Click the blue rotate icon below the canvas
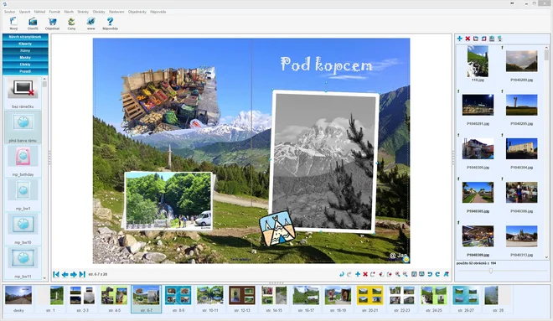Viewport: 553px width, 321px height. 341,274
